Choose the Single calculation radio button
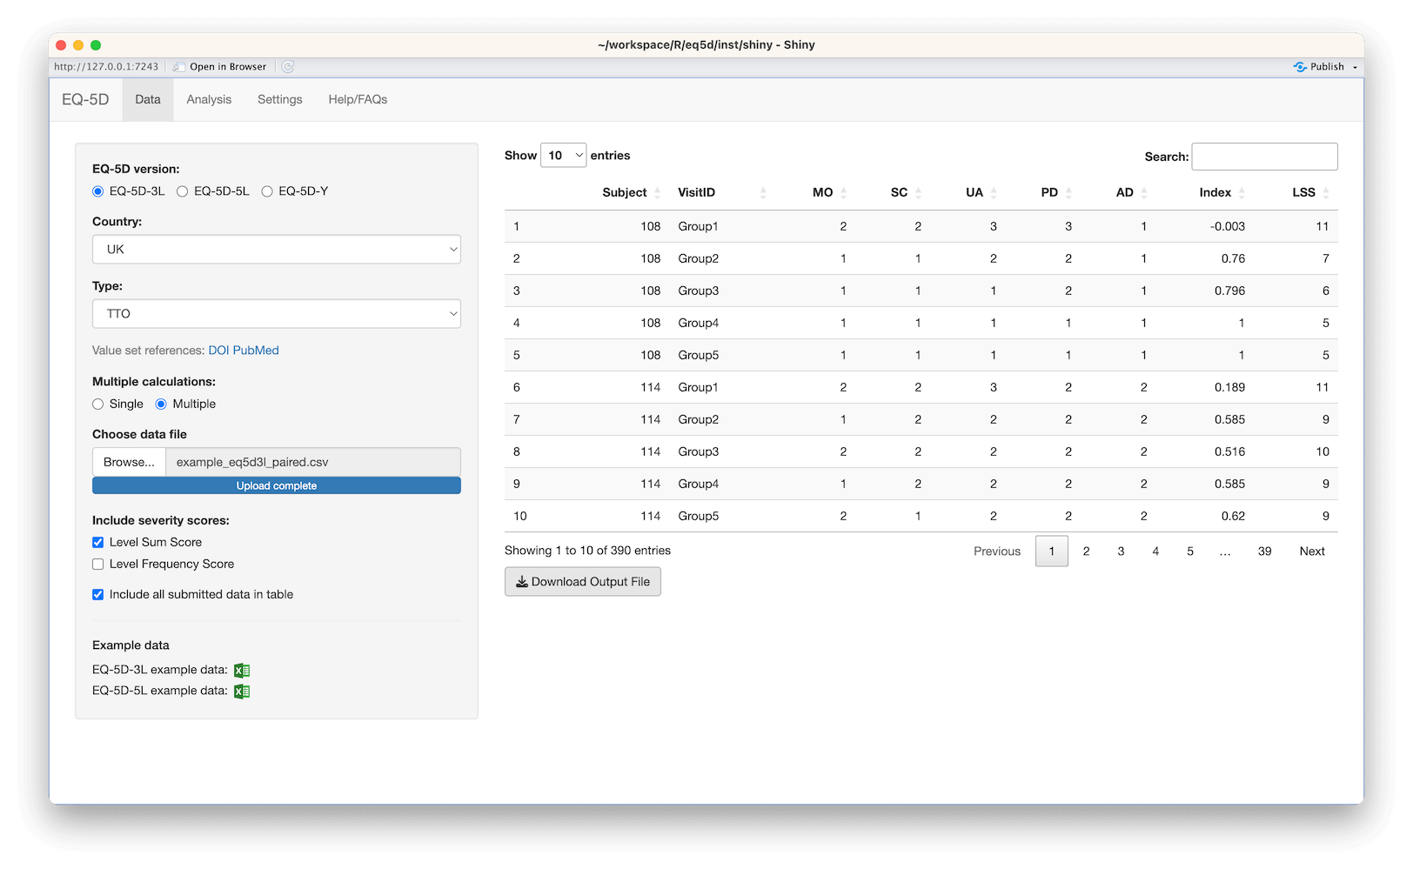The height and width of the screenshot is (869, 1413). pyautogui.click(x=98, y=404)
